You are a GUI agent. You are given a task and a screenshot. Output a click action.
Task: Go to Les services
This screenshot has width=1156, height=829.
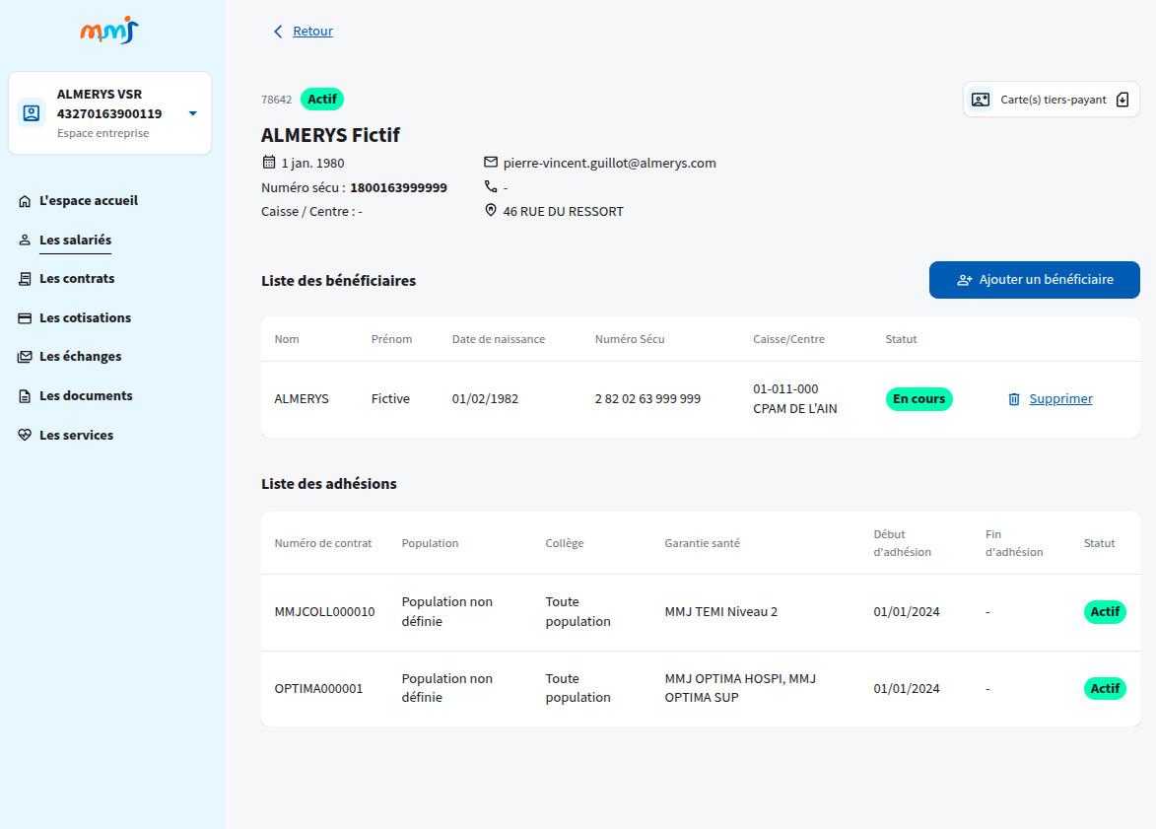click(76, 435)
